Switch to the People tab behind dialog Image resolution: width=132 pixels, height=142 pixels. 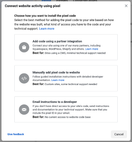tap(46, 1)
